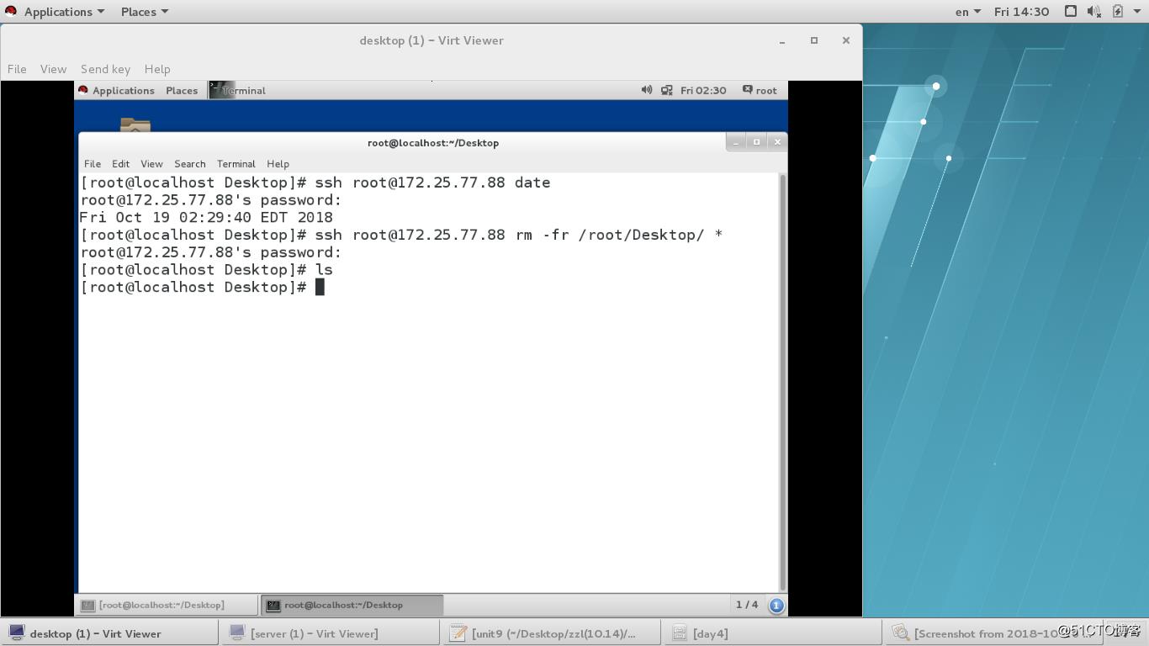Click the host window-switcher icon in top bar
This screenshot has width=1149, height=646.
coord(1070,12)
